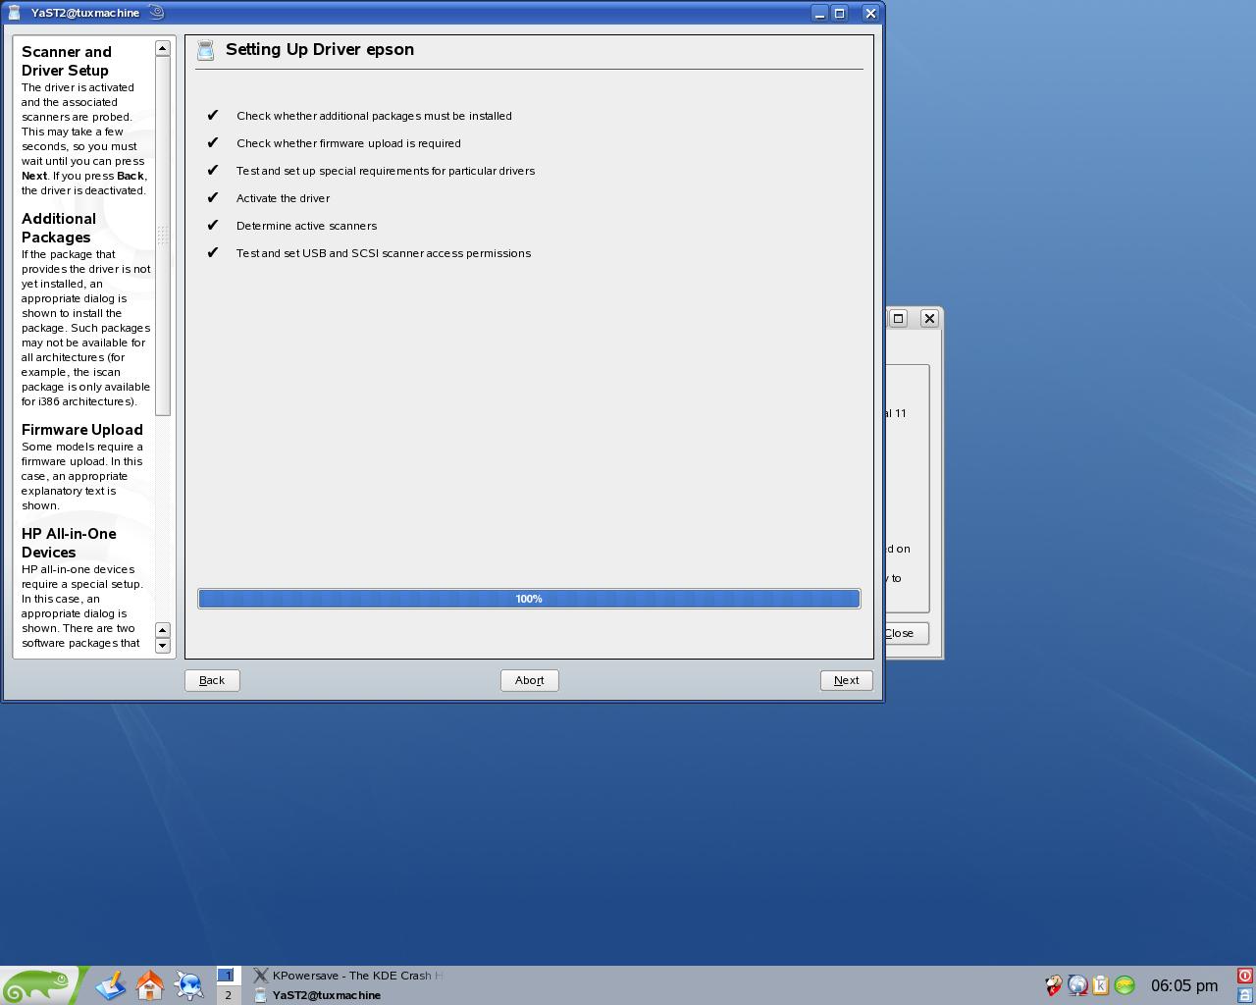This screenshot has width=1256, height=1005.
Task: Click 'Test and set up special requirements' step
Action: [386, 171]
